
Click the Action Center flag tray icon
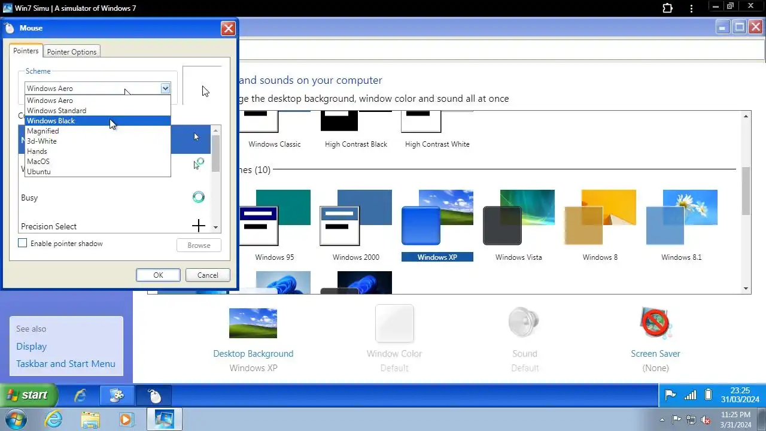[676, 420]
